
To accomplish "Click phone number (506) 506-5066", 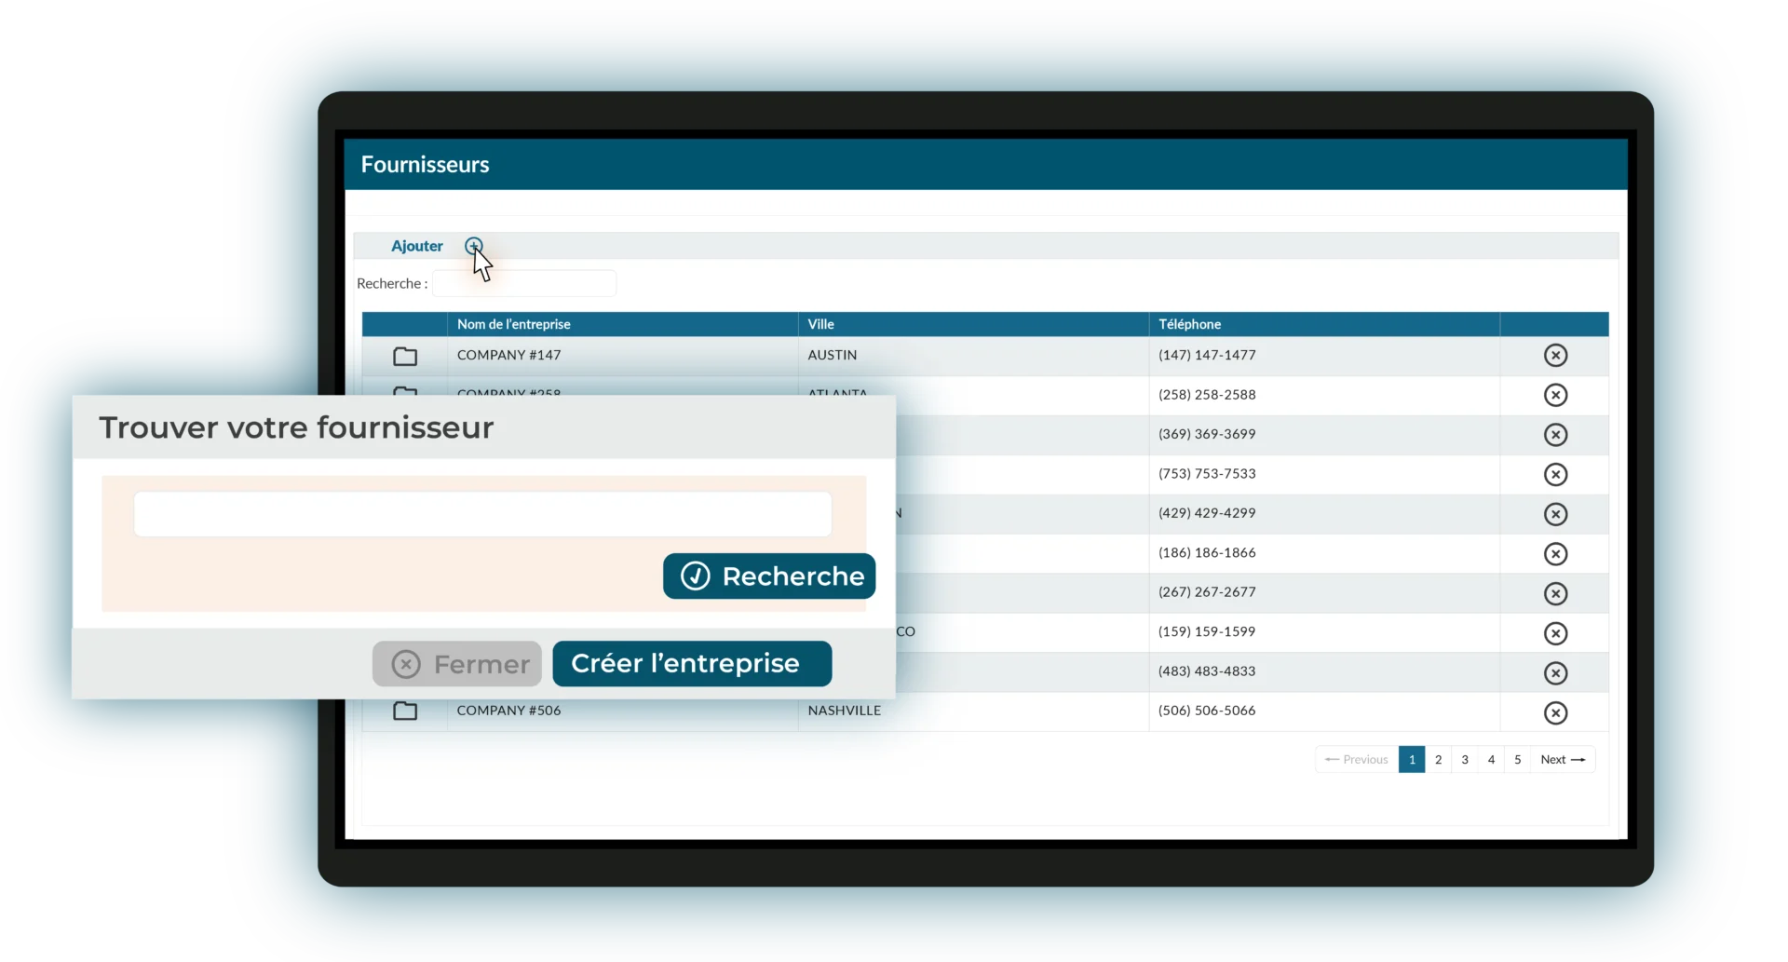I will tap(1207, 710).
